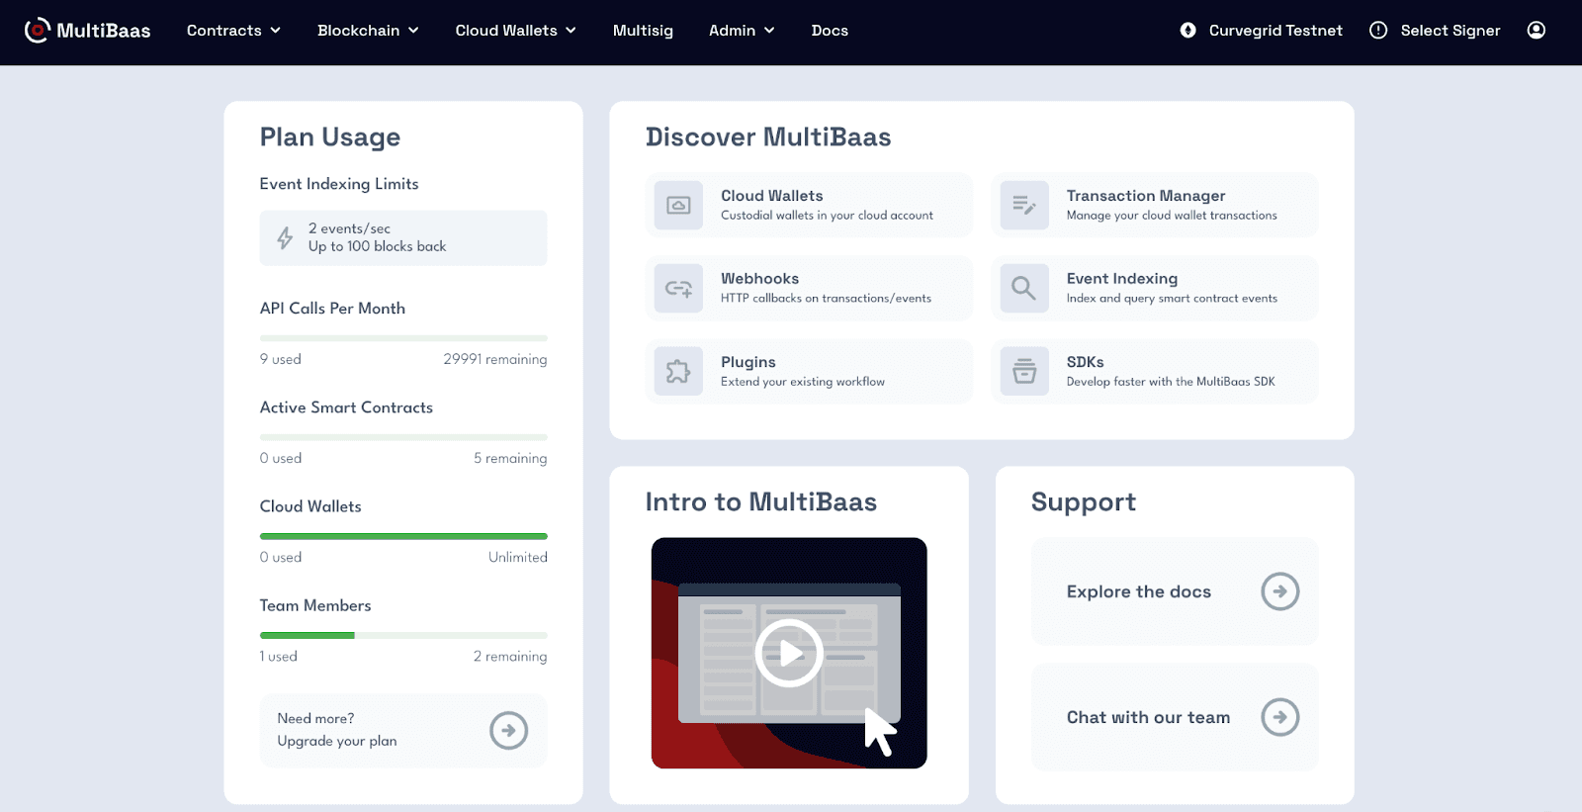The image size is (1582, 812).
Task: Open the Event Indexing card title
Action: 1122,279
